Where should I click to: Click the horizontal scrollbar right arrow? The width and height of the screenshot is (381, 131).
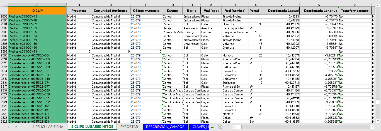(x=372, y=127)
